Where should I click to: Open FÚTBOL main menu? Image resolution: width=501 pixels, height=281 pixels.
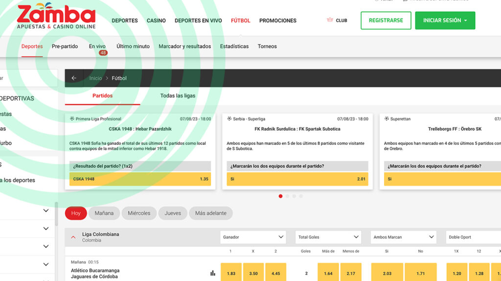[241, 20]
